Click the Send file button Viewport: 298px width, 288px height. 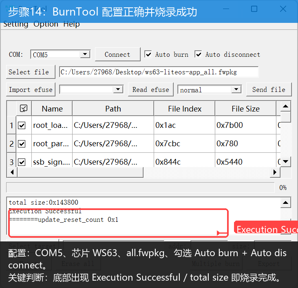269,89
